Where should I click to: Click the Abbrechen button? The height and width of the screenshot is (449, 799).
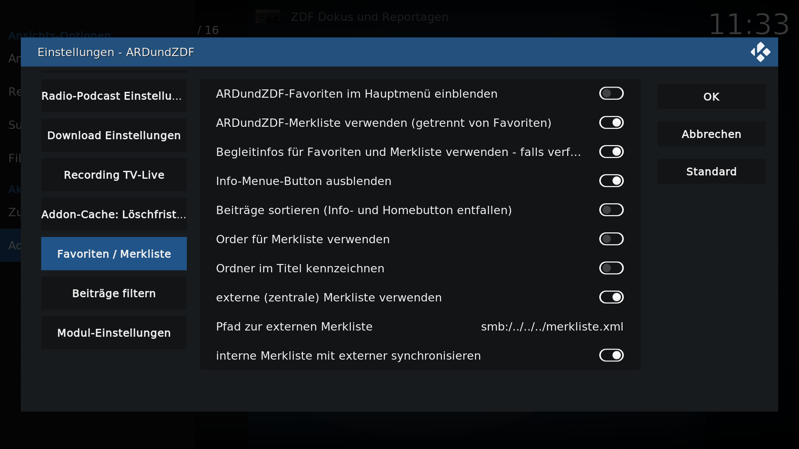coord(711,134)
